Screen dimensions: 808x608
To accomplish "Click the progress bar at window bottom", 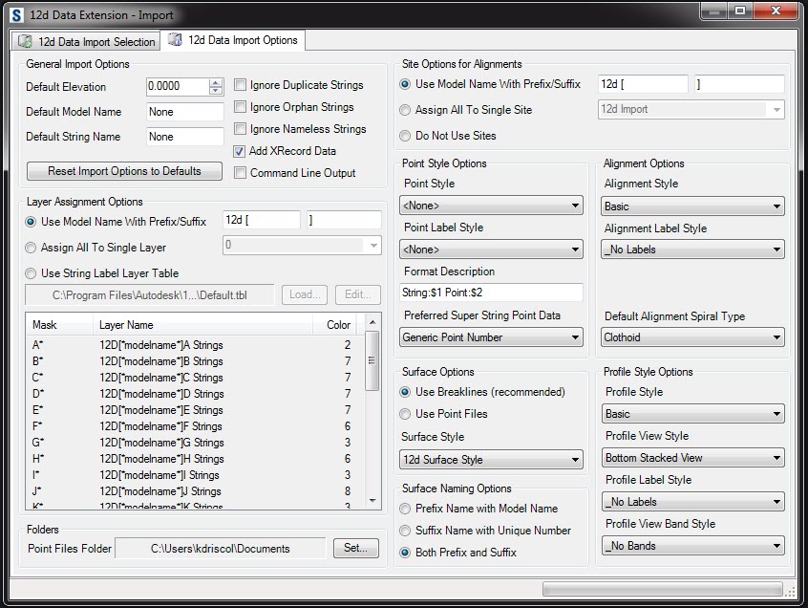I will [662, 589].
